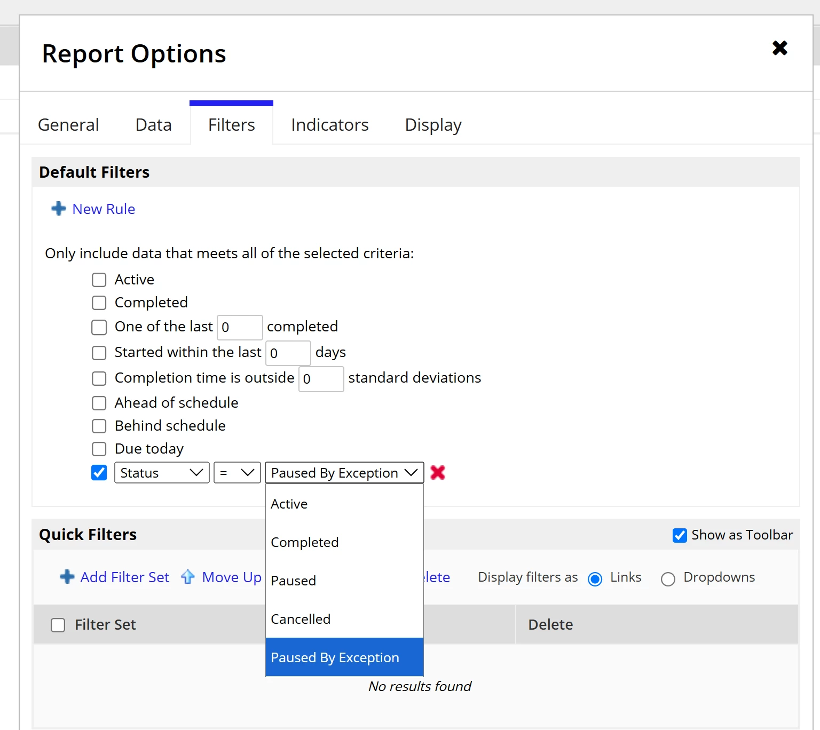Check Ahead of schedule
Image resolution: width=820 pixels, height=730 pixels.
[99, 403]
